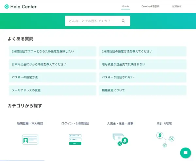Click the cash and bitcoin icon for 入出金
The height and width of the screenshot is (161, 196).
click(x=120, y=139)
